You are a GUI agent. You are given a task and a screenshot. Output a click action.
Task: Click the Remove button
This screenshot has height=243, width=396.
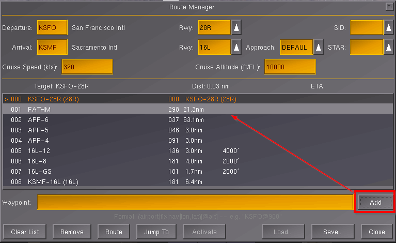click(x=72, y=232)
